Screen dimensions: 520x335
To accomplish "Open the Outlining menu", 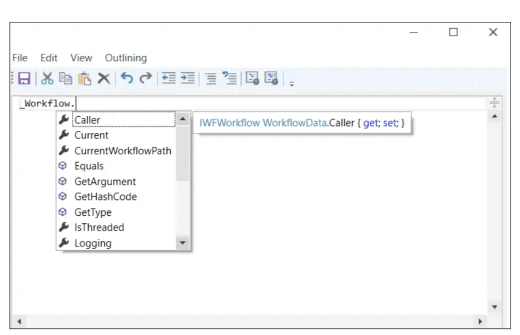I will tap(127, 58).
